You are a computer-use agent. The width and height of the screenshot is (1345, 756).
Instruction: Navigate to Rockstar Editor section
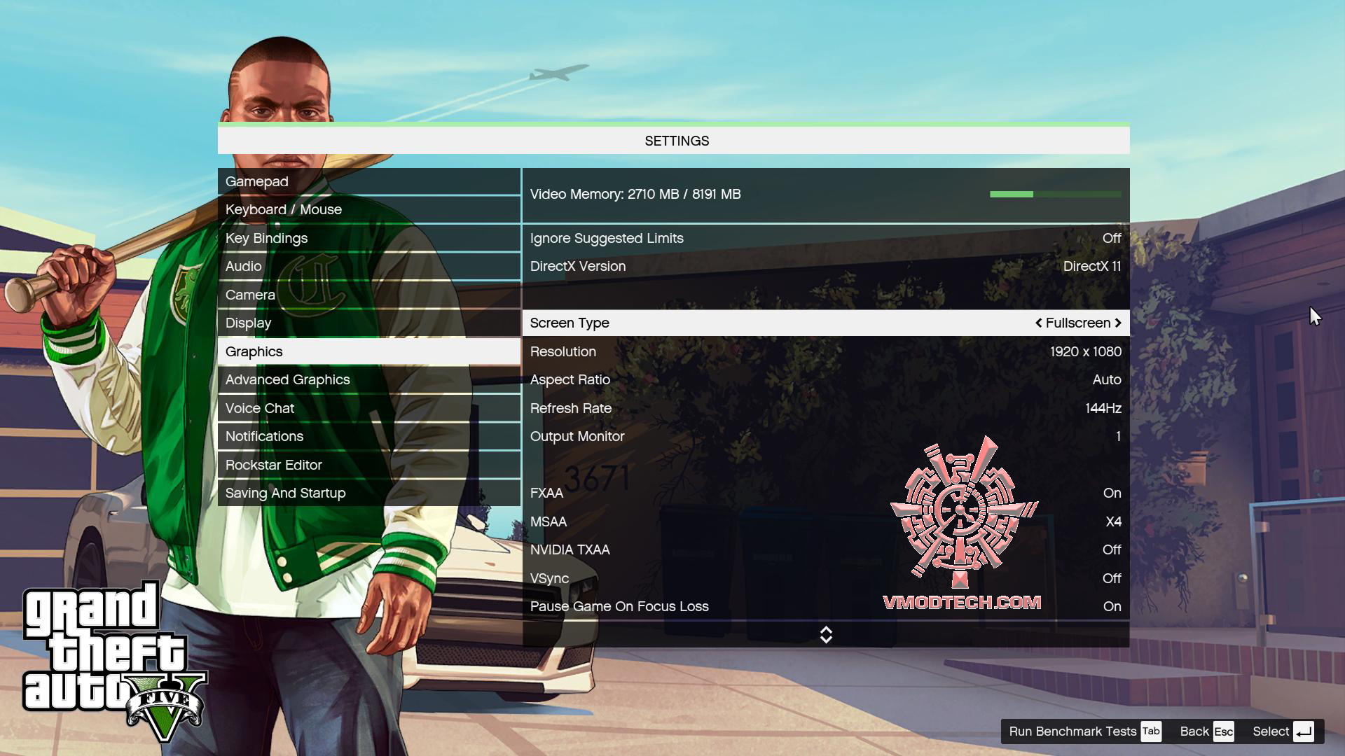[275, 463]
